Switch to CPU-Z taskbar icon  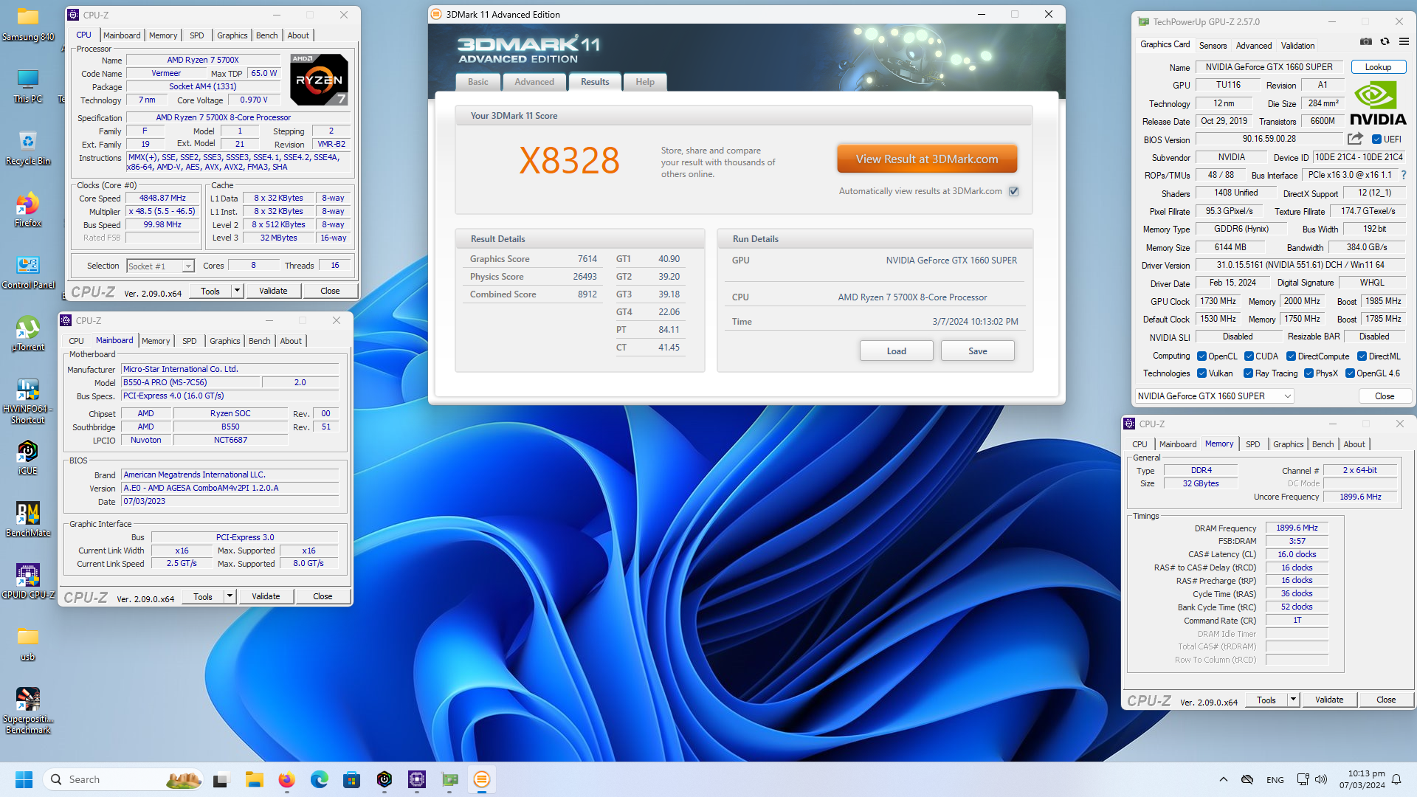pos(417,779)
